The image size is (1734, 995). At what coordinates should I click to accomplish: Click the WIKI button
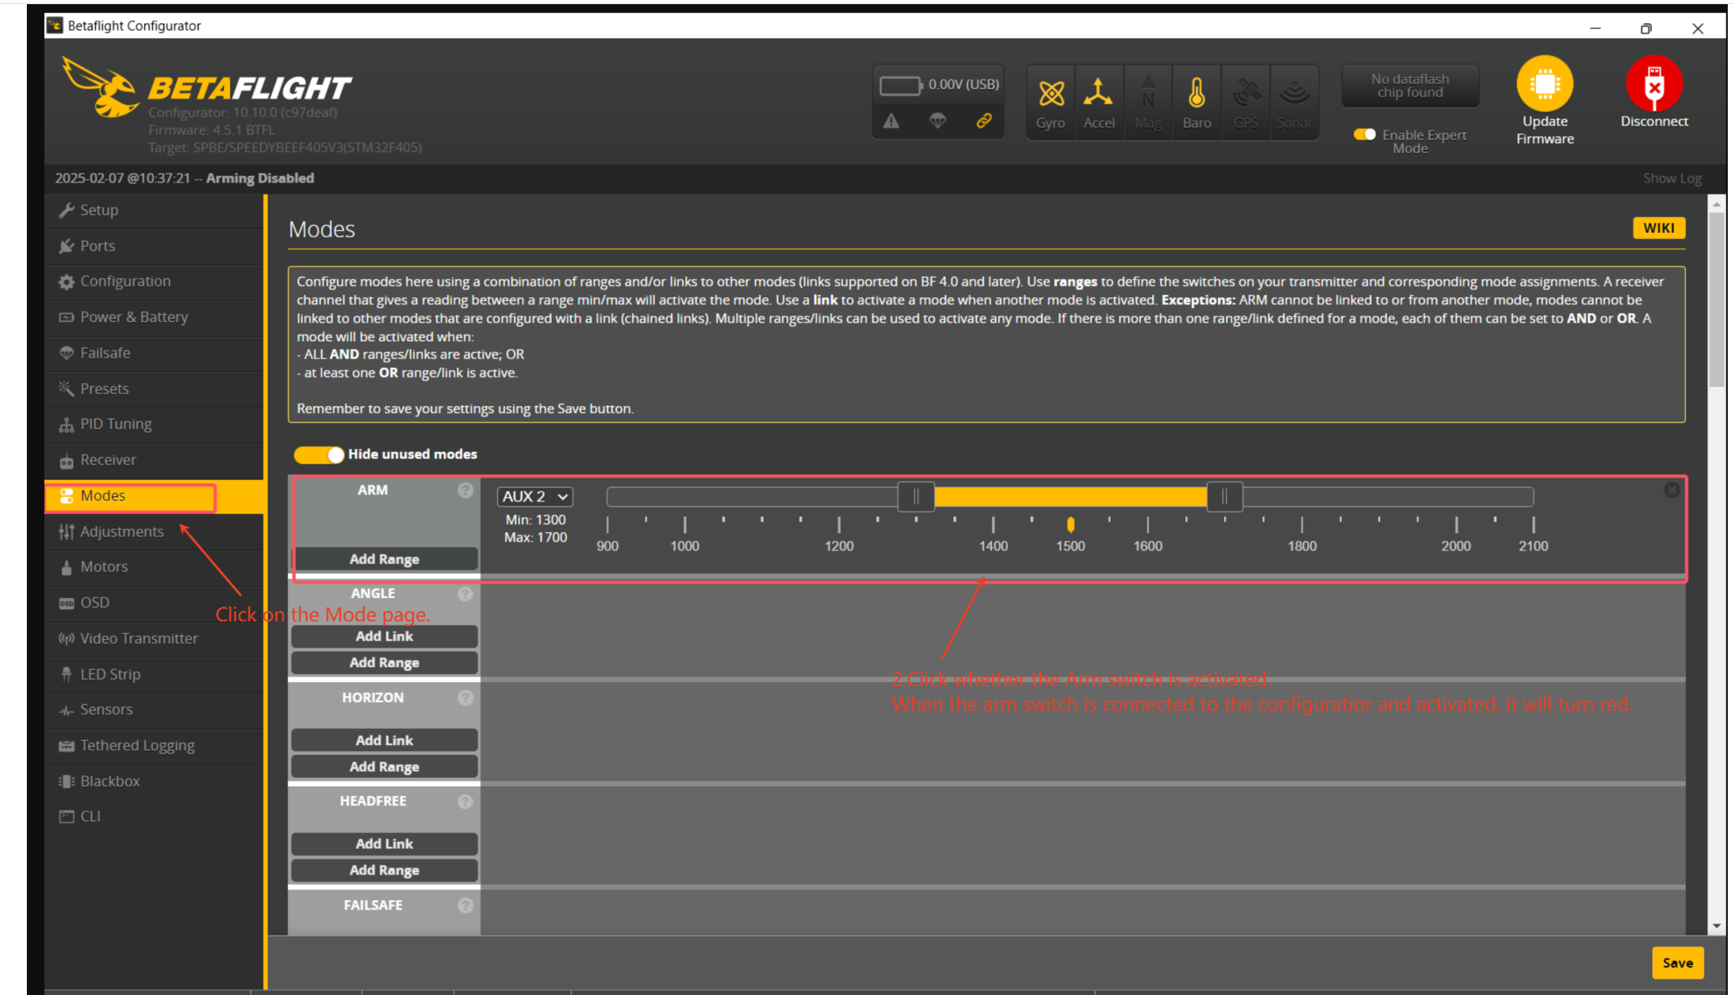coord(1658,228)
